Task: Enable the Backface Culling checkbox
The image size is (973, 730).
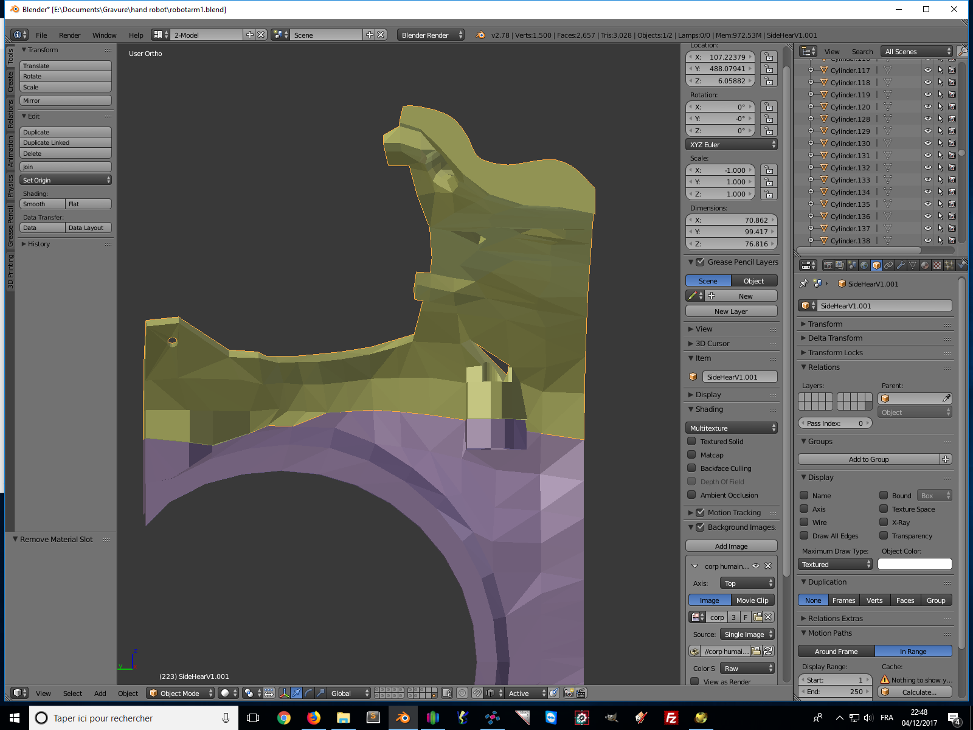Action: pyautogui.click(x=691, y=468)
